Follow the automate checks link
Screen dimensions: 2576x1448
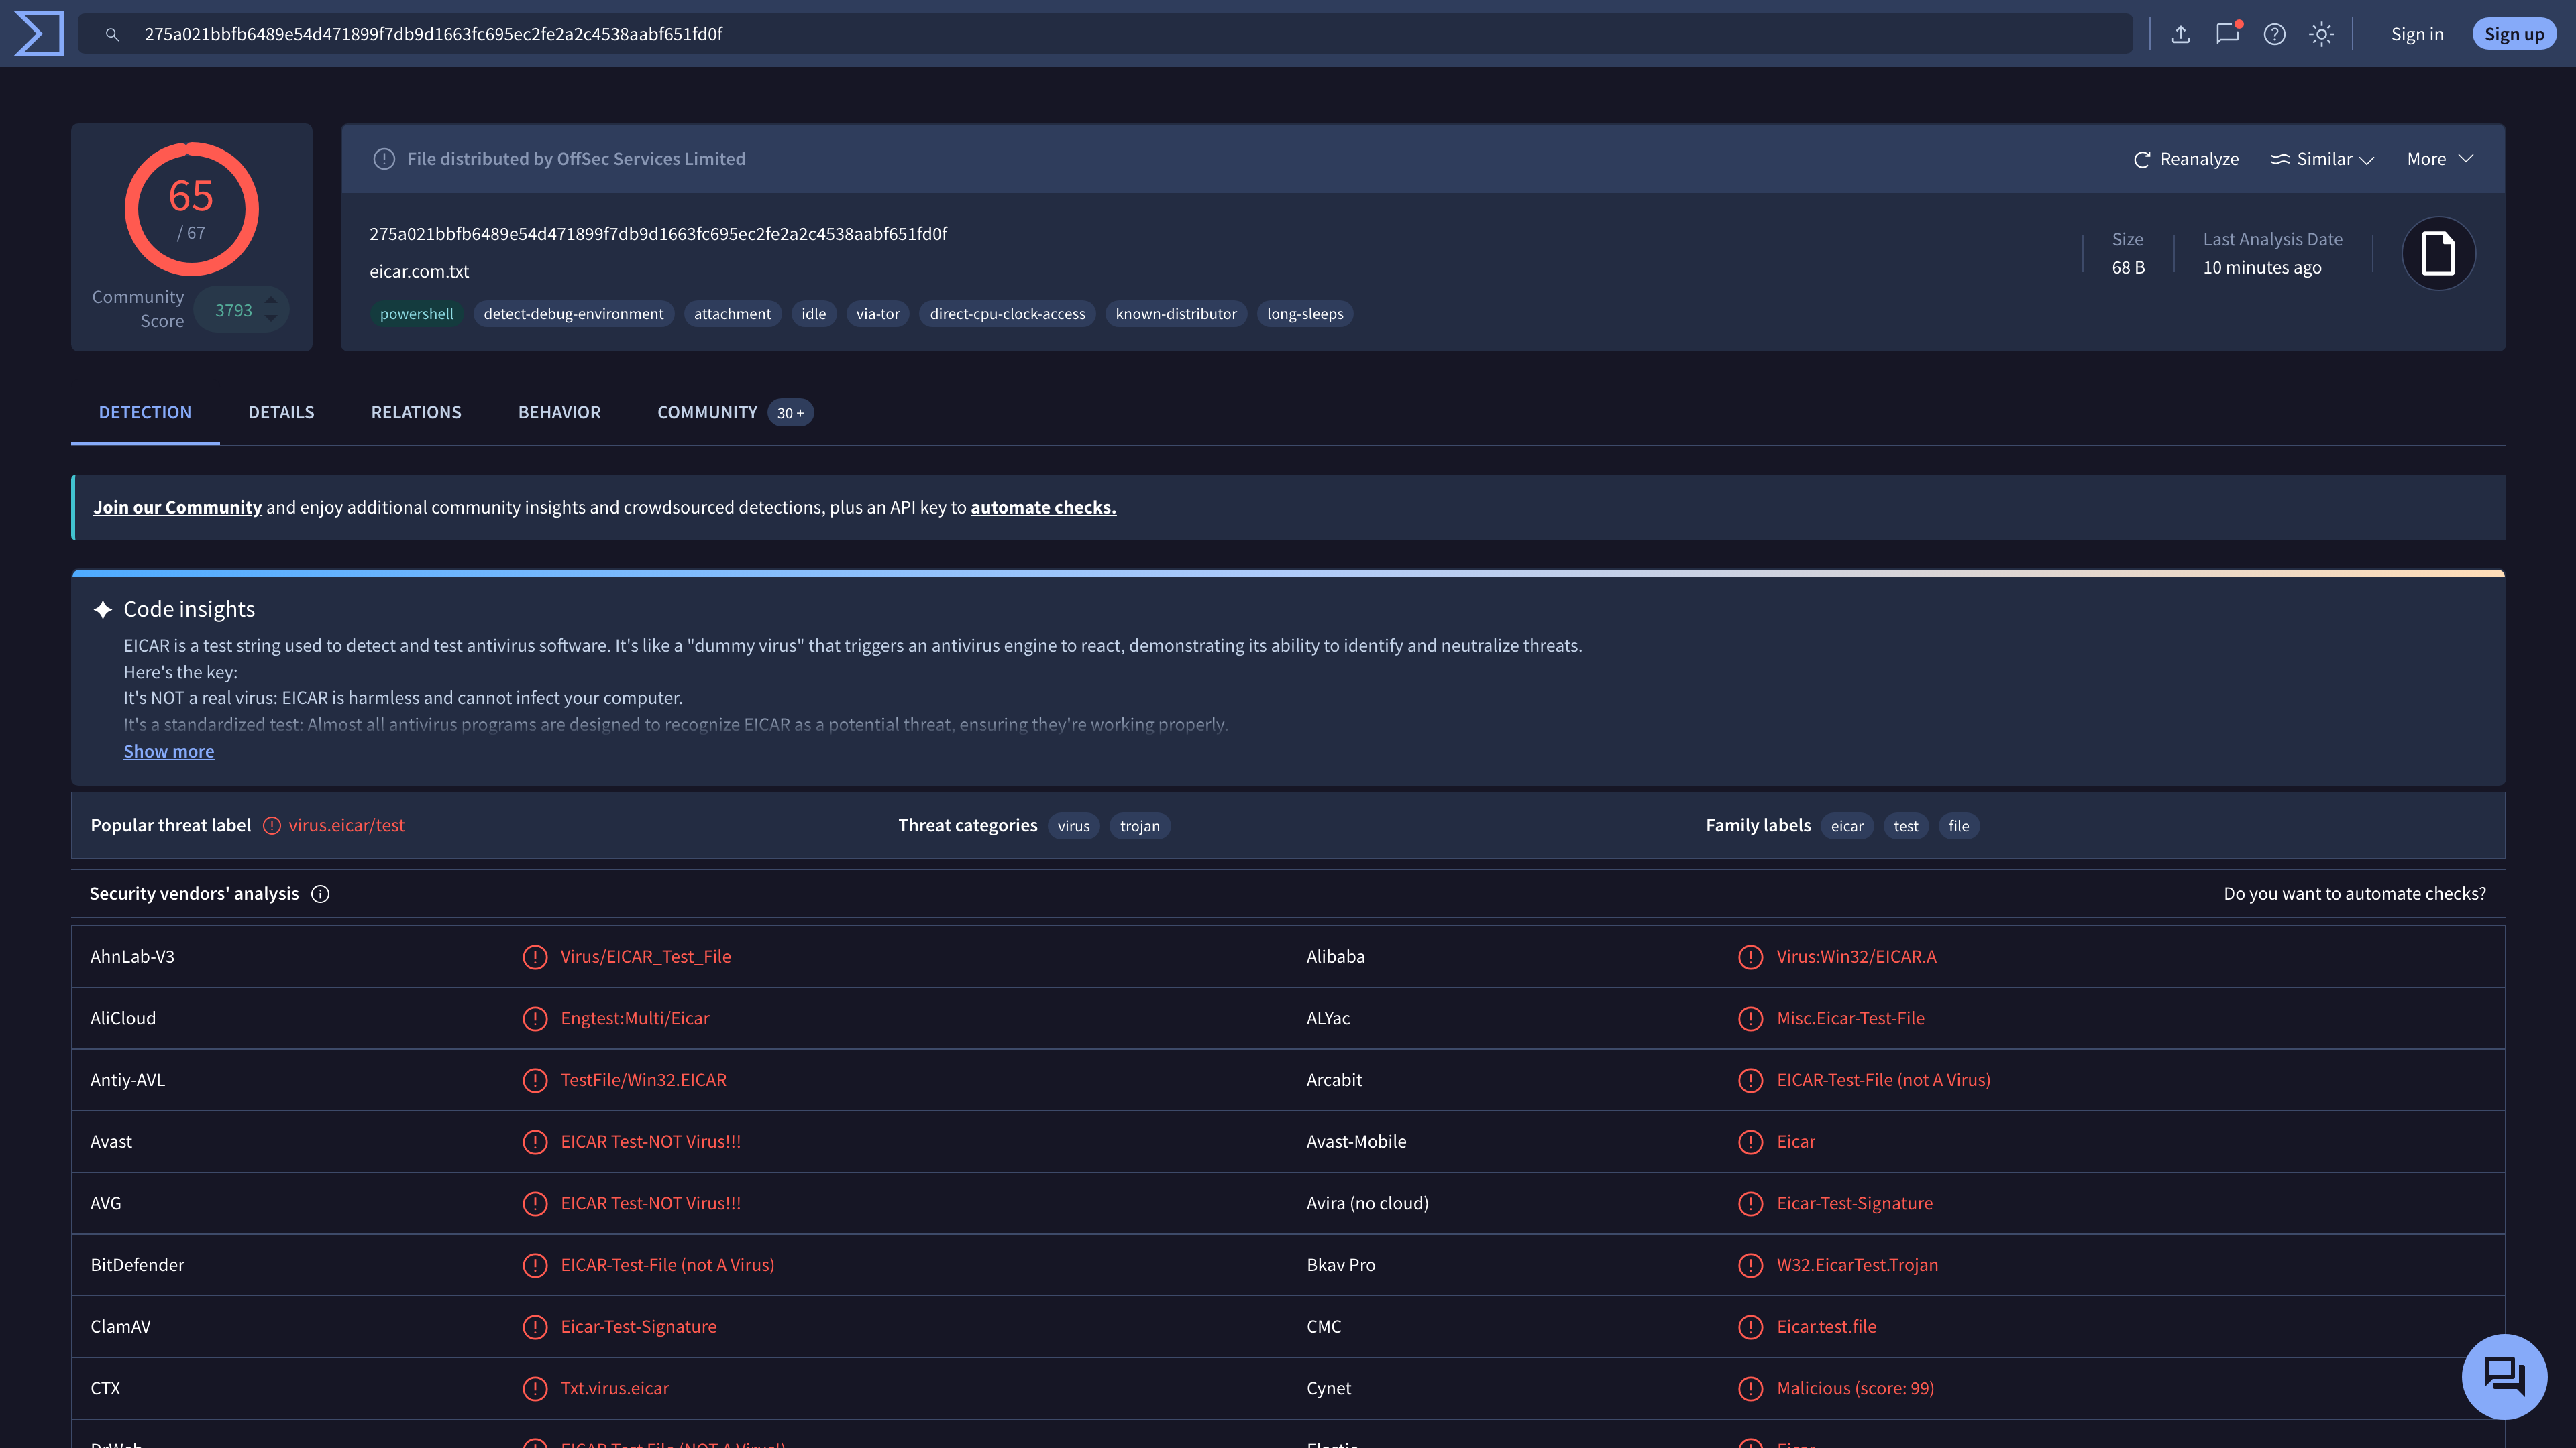pyautogui.click(x=1043, y=507)
